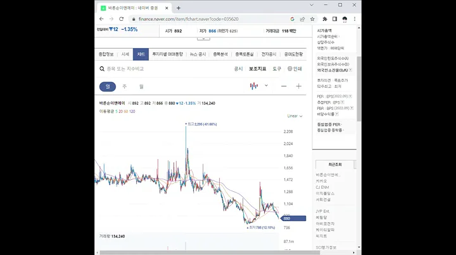This screenshot has width=456, height=255.
Task: Select the 차트 tab
Action: tap(141, 54)
